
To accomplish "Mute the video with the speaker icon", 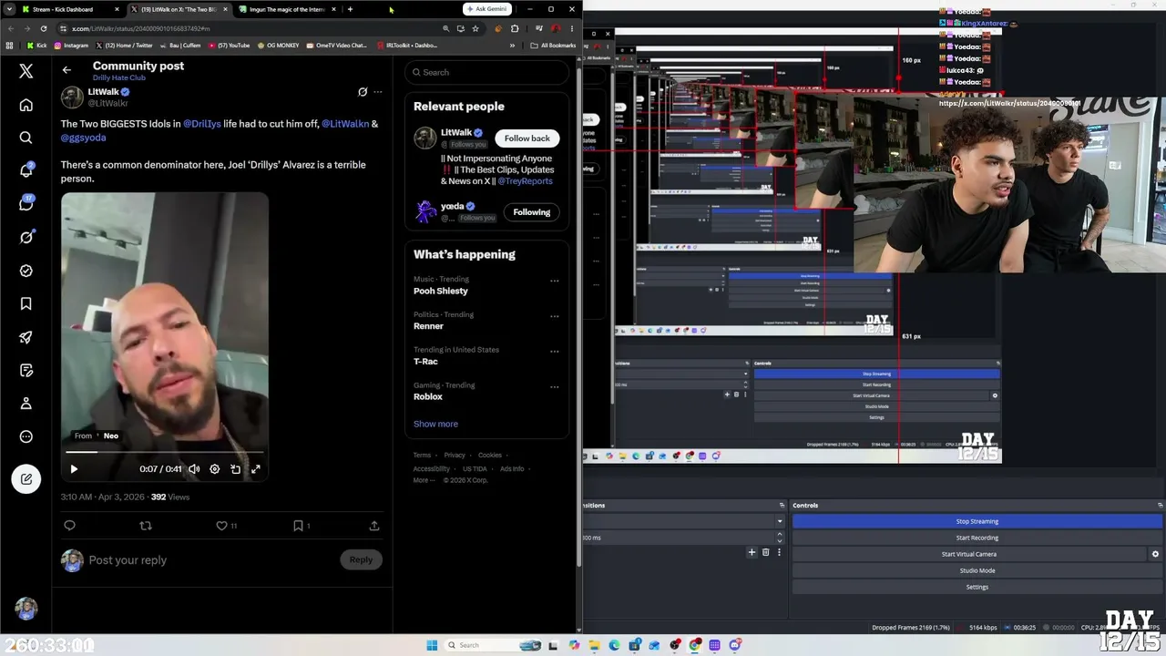I will 194,469.
